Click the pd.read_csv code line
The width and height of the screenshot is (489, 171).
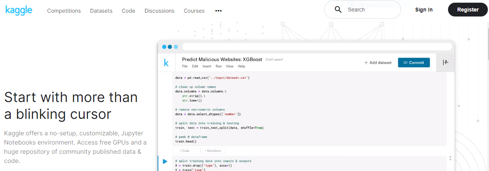pyautogui.click(x=213, y=77)
